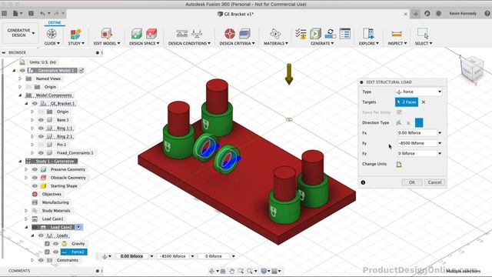Click the Pre-check checklist icon

[x=301, y=34]
